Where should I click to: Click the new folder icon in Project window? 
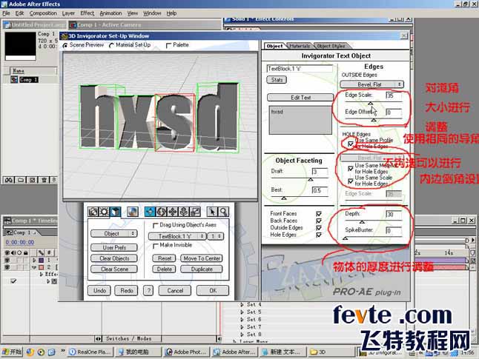point(21,180)
